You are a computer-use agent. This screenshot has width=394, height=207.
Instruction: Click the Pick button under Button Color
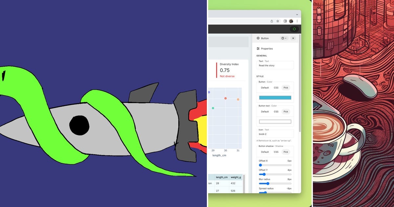286,88
